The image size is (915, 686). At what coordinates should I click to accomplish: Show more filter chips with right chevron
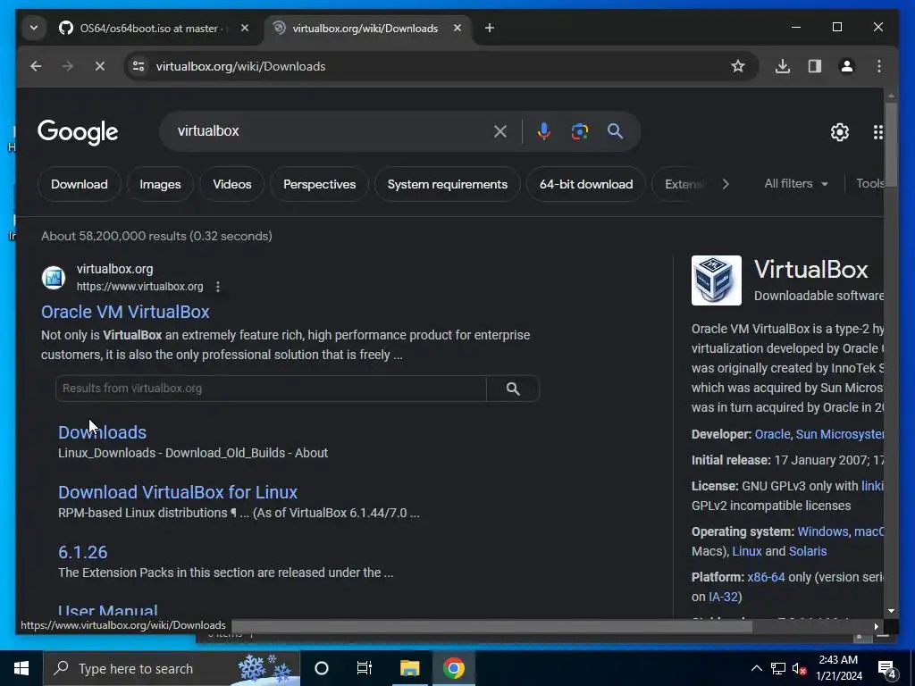click(x=726, y=184)
